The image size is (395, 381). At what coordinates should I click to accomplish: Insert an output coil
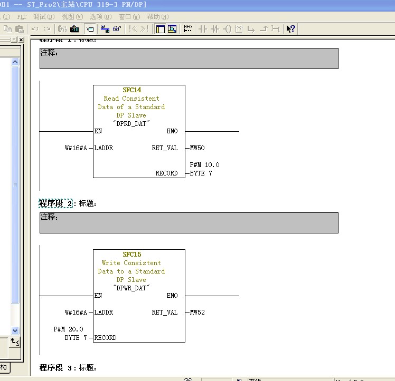(x=227, y=29)
